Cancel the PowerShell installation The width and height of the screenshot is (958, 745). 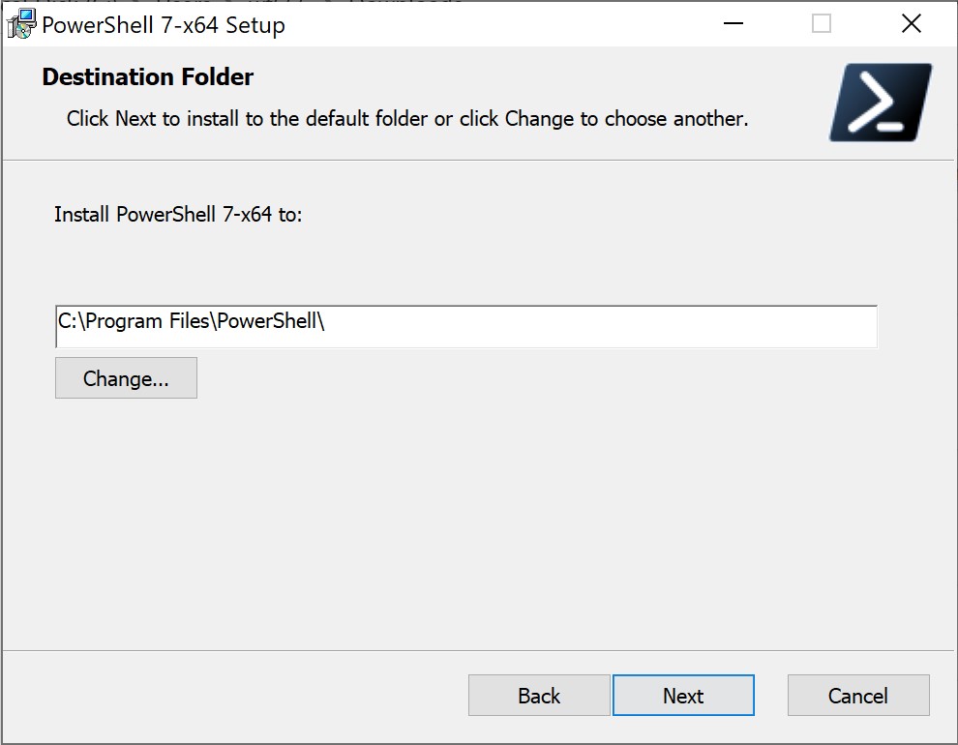pyautogui.click(x=858, y=696)
